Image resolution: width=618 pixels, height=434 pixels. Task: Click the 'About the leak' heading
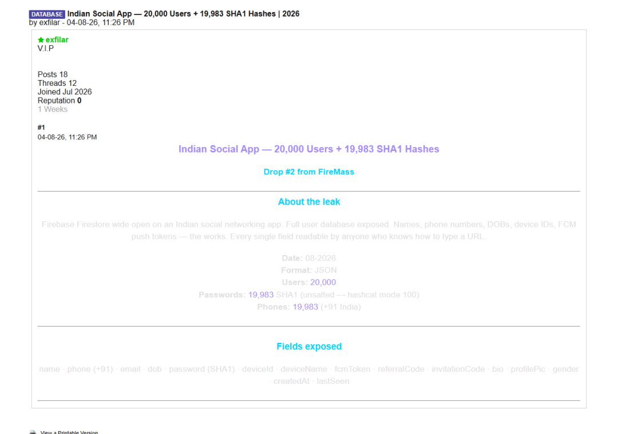309,202
